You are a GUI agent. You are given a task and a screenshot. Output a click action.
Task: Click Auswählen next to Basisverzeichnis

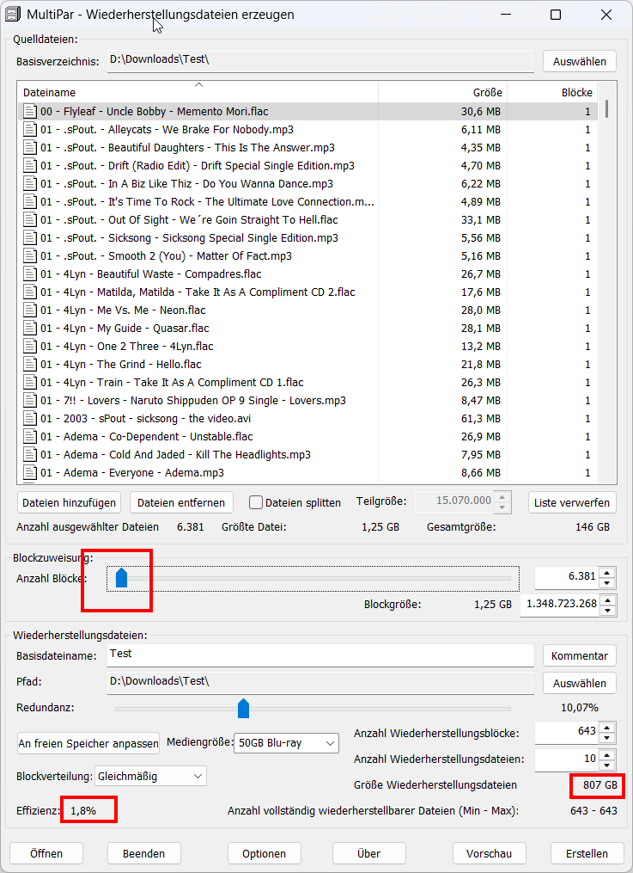[x=579, y=61]
